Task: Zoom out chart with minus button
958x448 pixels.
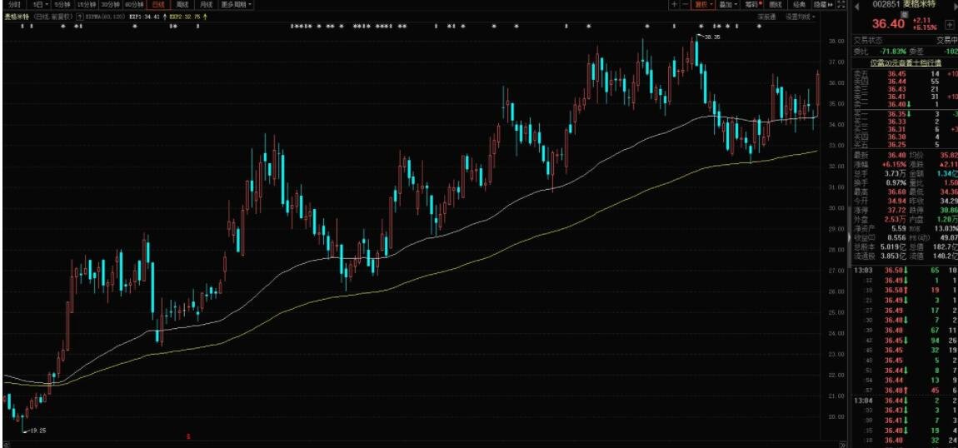Action: pos(685,4)
